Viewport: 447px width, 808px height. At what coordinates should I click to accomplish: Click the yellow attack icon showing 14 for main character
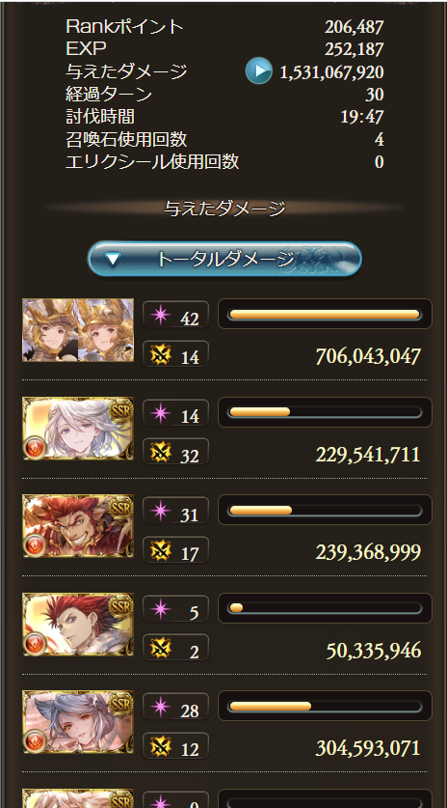161,354
